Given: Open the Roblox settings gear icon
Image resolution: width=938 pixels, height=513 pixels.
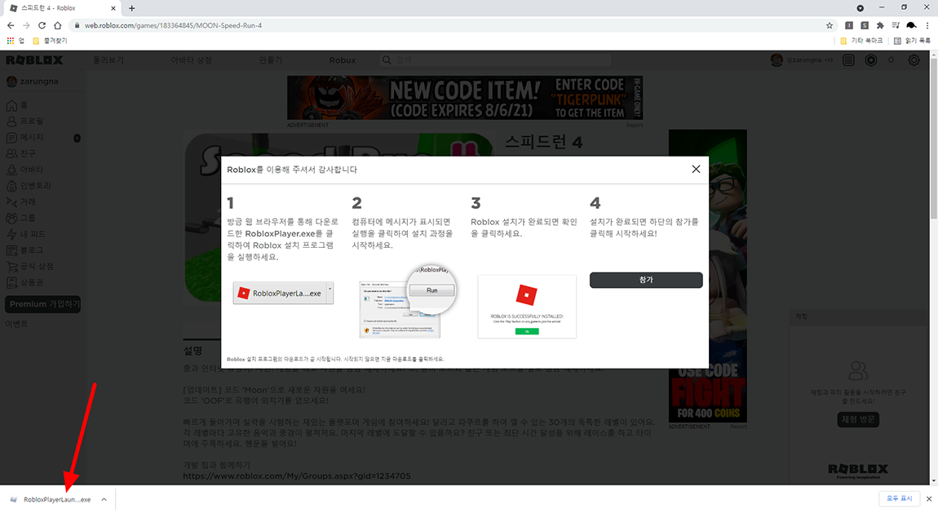Looking at the screenshot, I should tap(914, 60).
